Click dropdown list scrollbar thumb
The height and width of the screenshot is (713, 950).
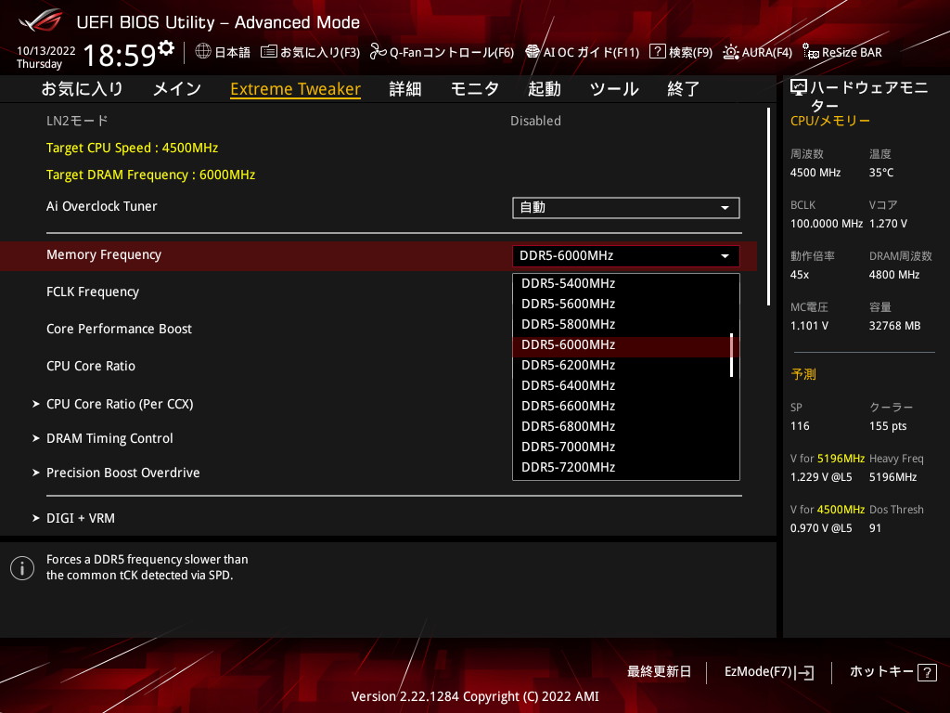click(x=732, y=356)
